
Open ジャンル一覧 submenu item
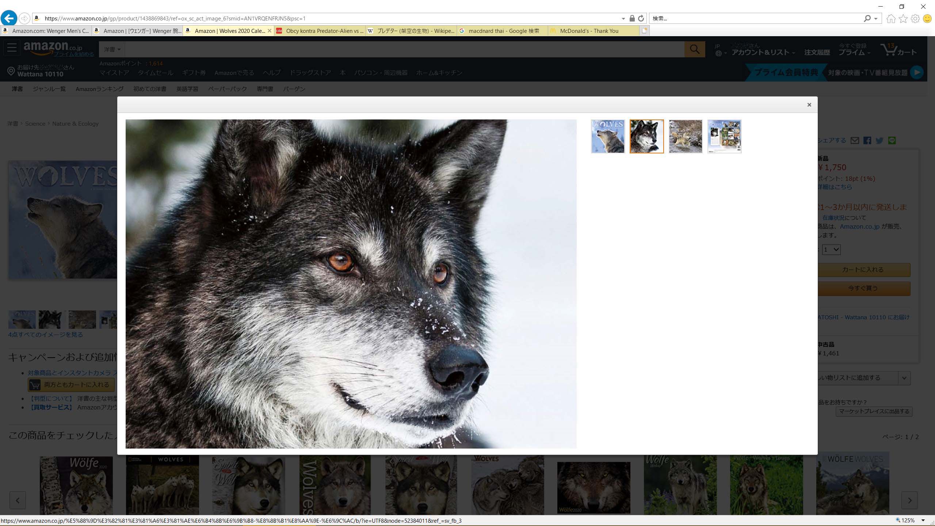click(x=49, y=89)
